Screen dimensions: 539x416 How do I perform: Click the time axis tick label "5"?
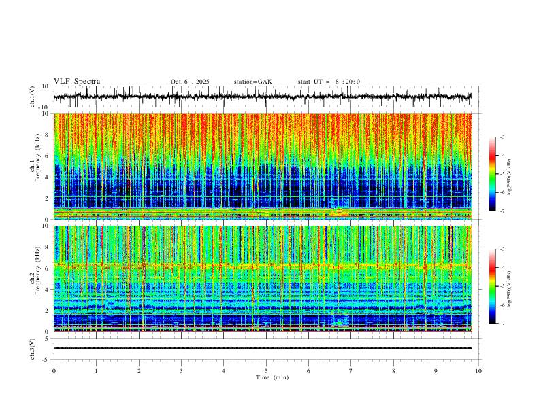(266, 371)
